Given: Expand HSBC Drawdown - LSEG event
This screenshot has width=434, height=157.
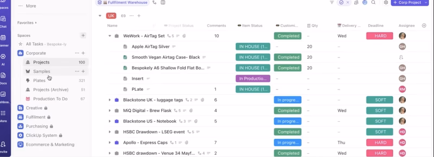Looking at the screenshot, I should point(110,132).
